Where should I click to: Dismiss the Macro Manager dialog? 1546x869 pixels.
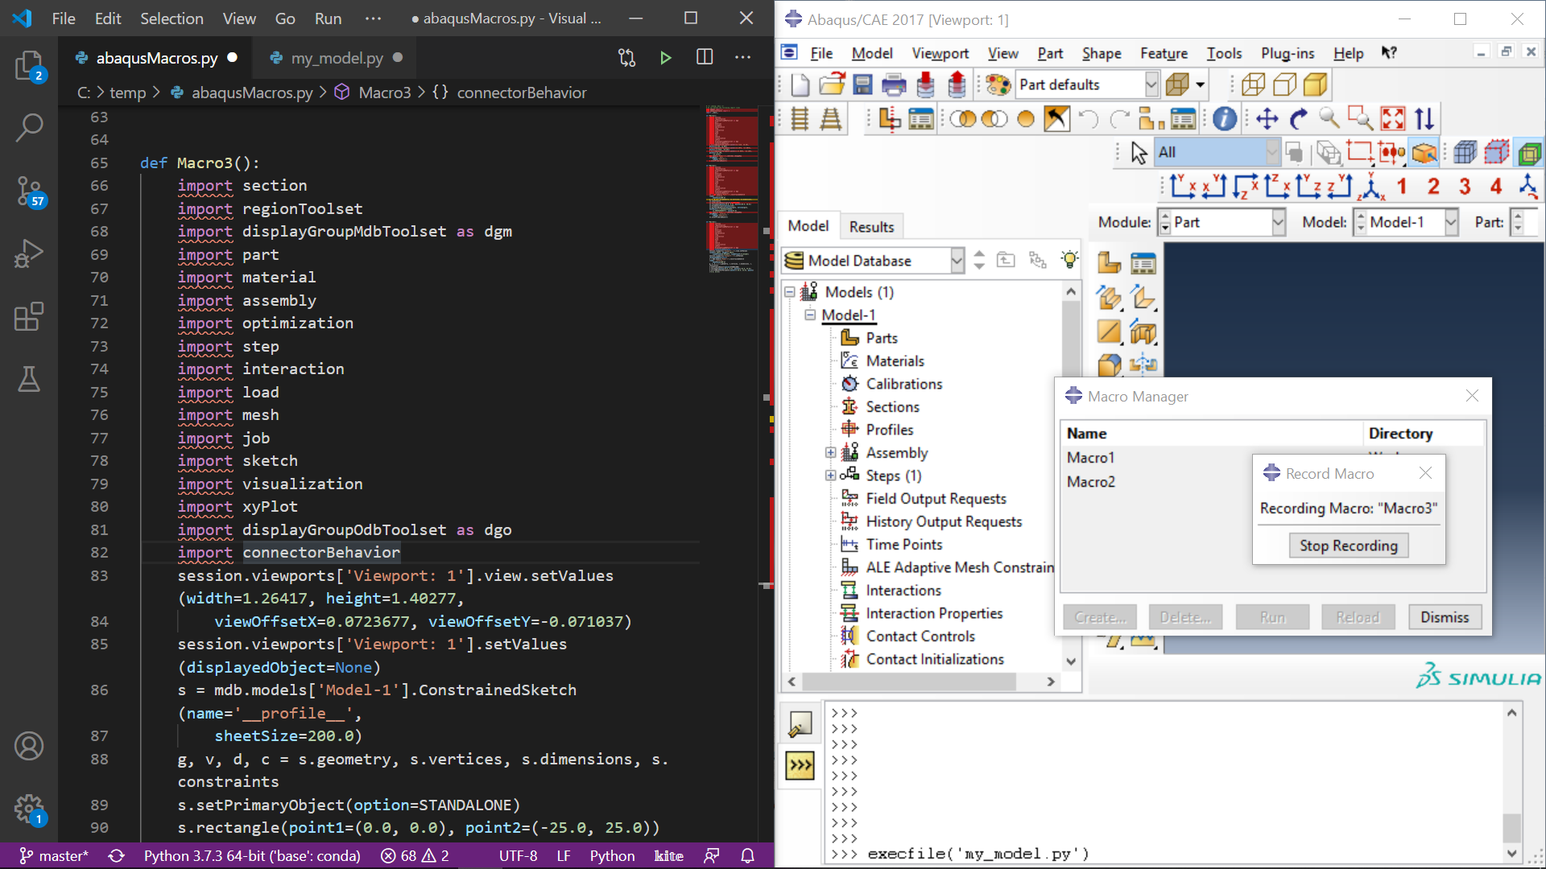1445,617
